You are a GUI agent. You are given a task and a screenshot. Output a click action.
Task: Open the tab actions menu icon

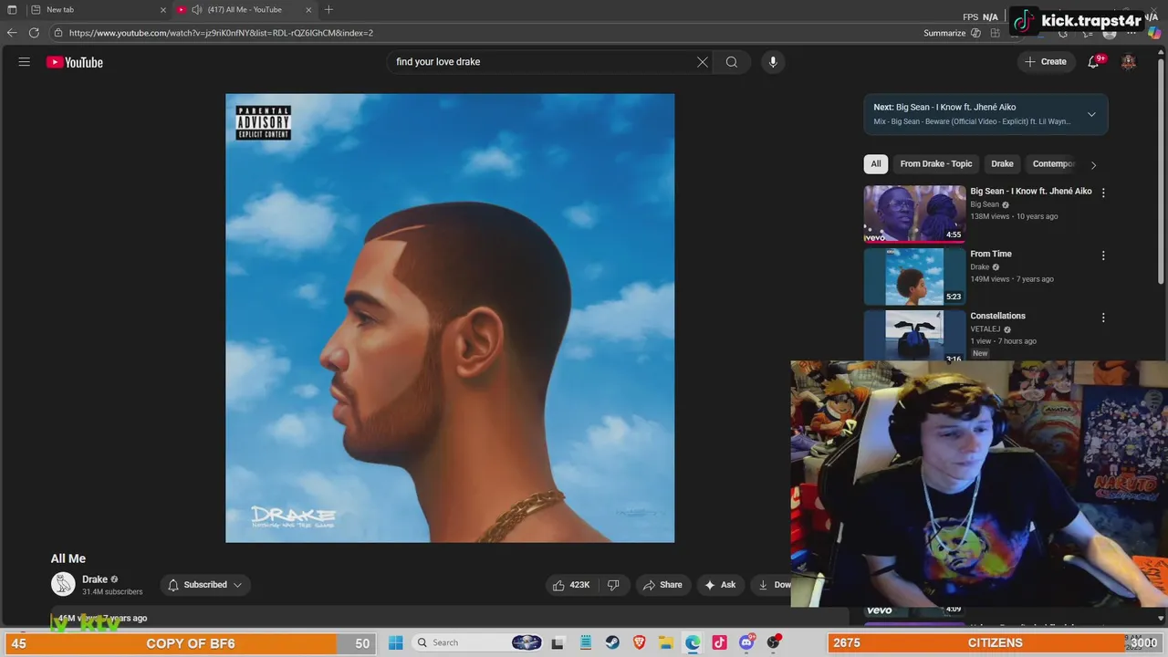(x=12, y=10)
